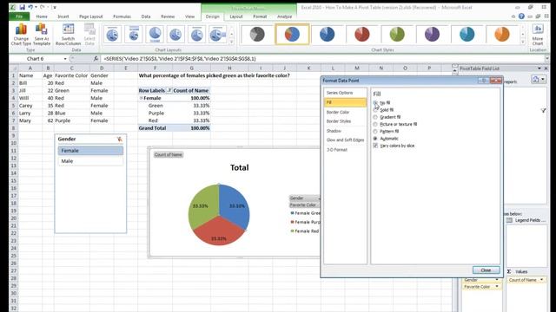Open the File tab

coord(19,16)
